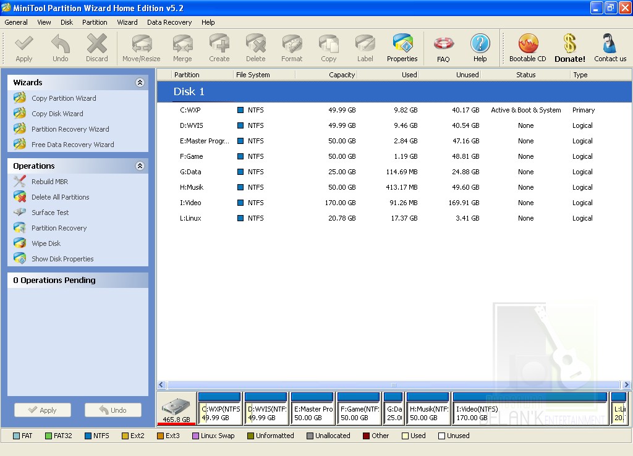This screenshot has height=456, width=633.
Task: Start the Partition Recovery Wizard
Action: [x=70, y=129]
